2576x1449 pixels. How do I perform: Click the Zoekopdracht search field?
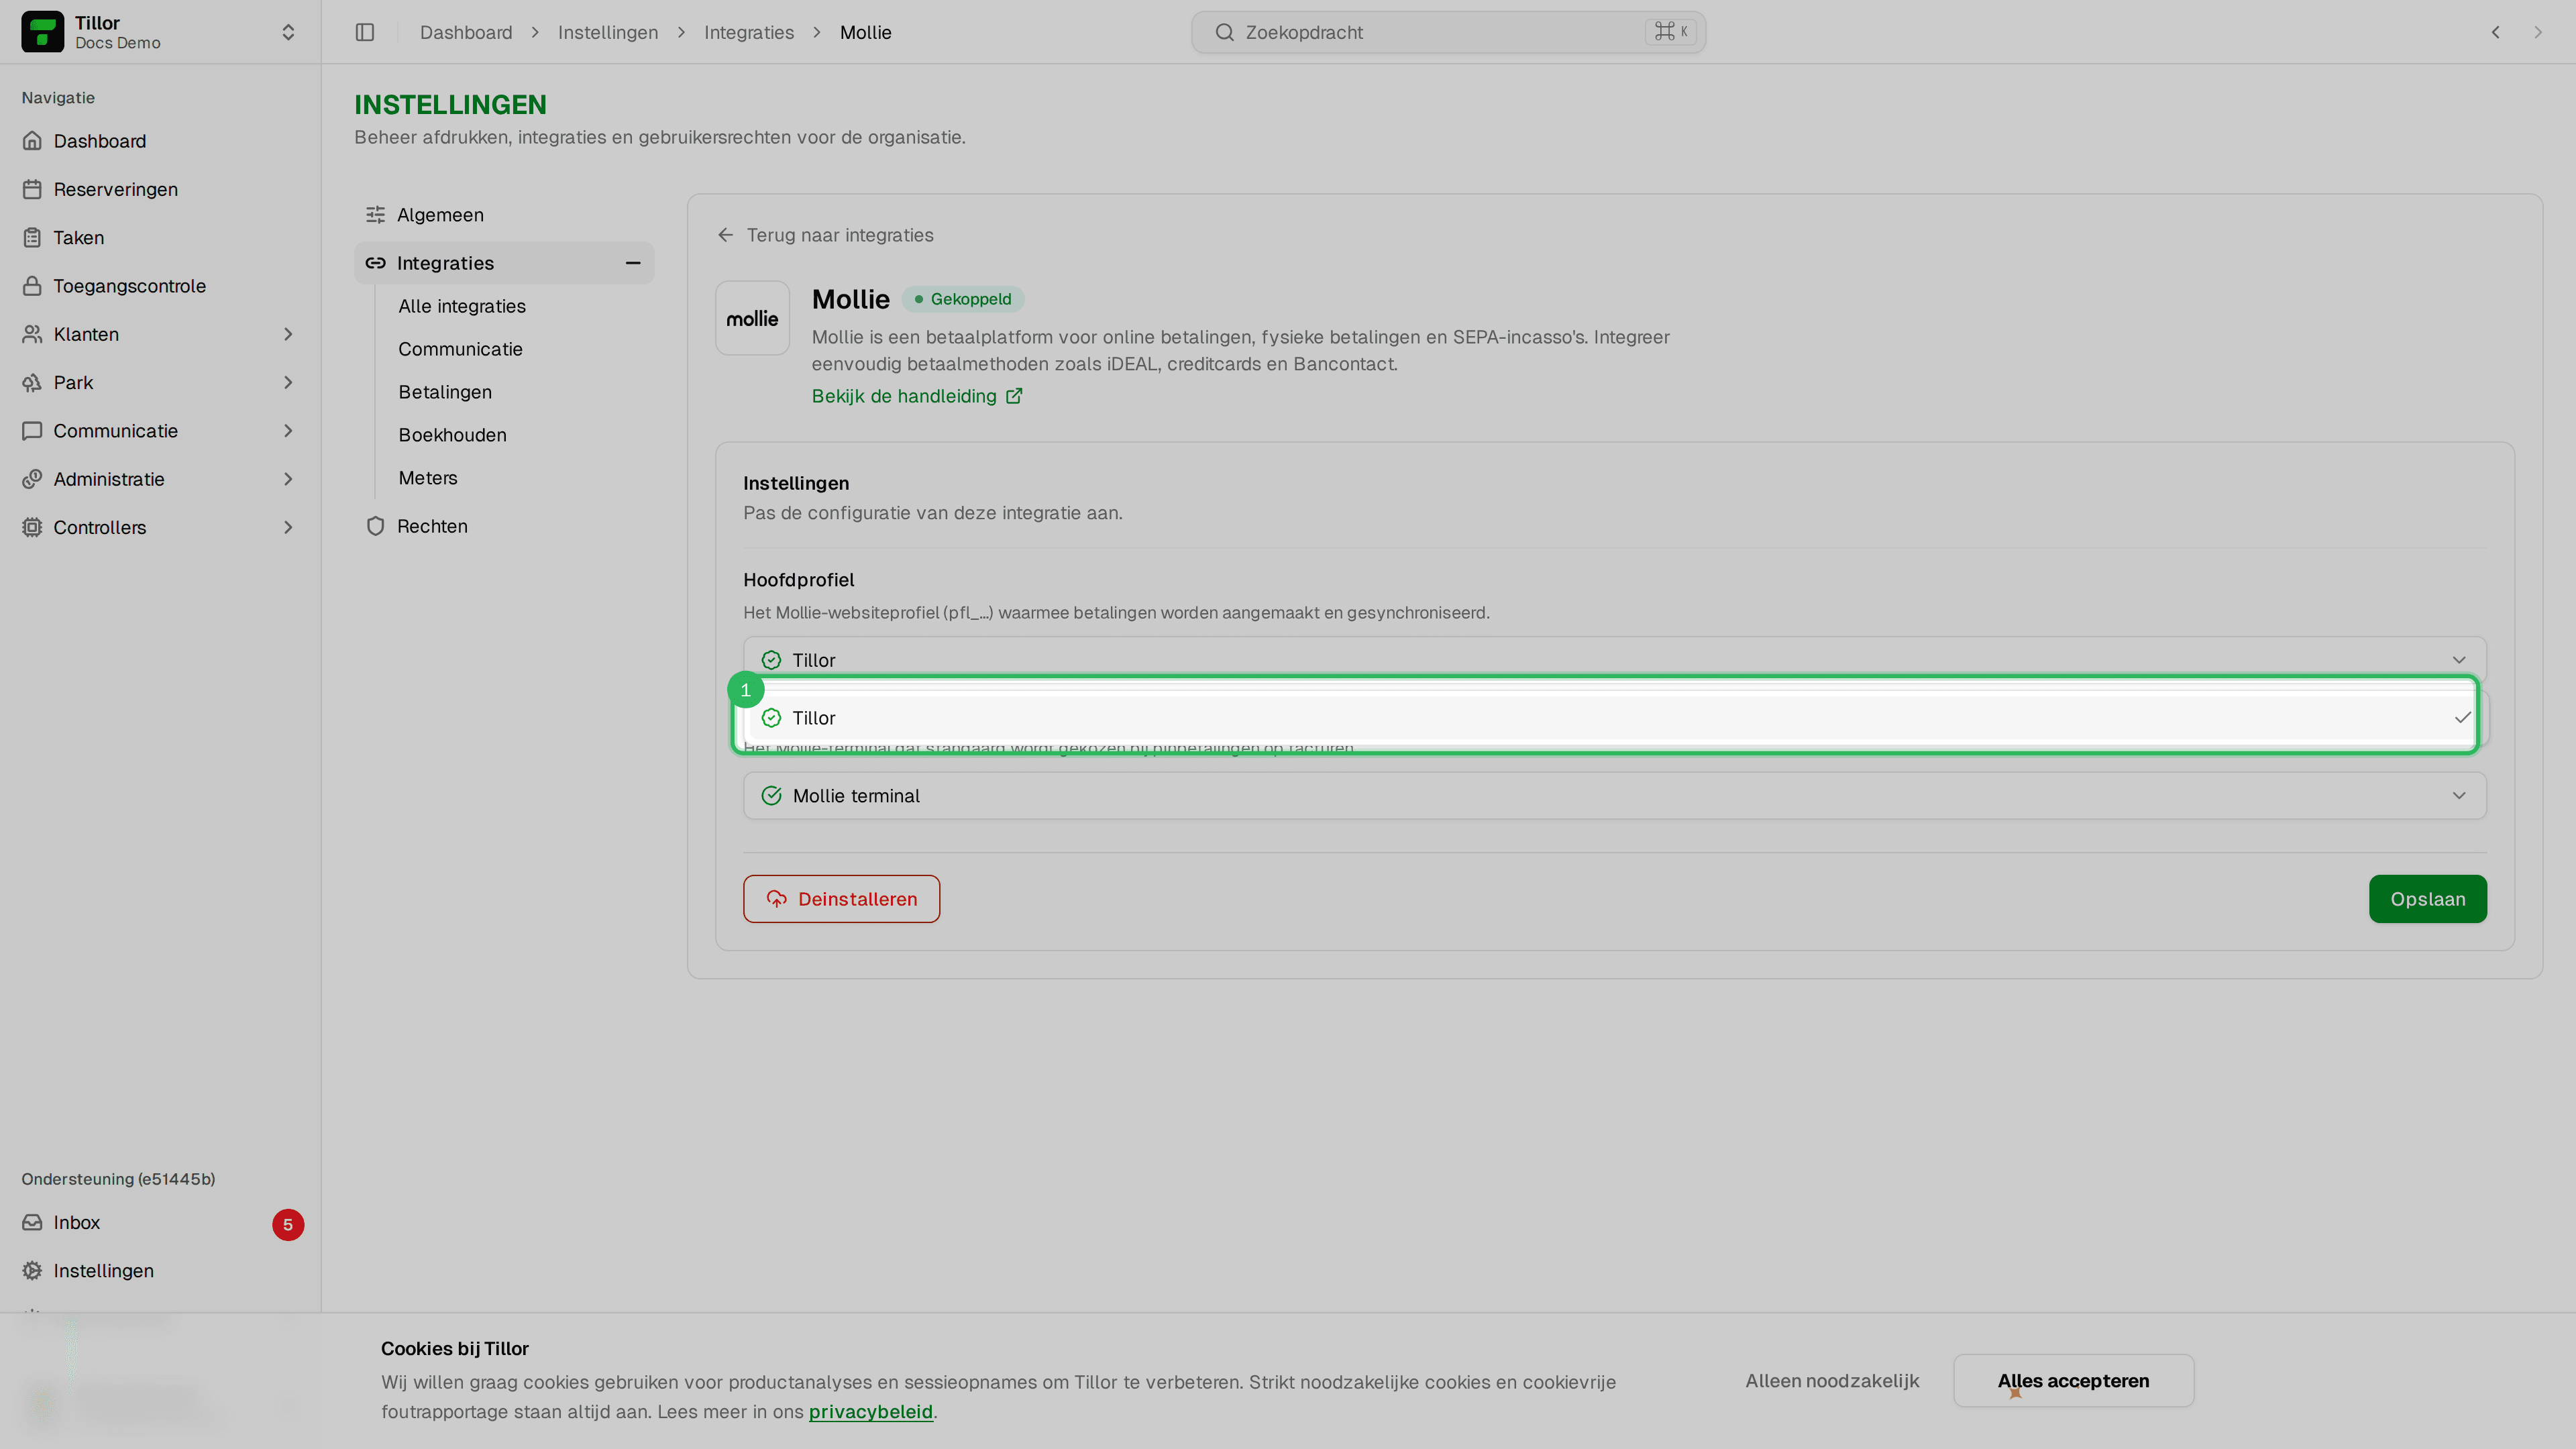click(x=1448, y=32)
